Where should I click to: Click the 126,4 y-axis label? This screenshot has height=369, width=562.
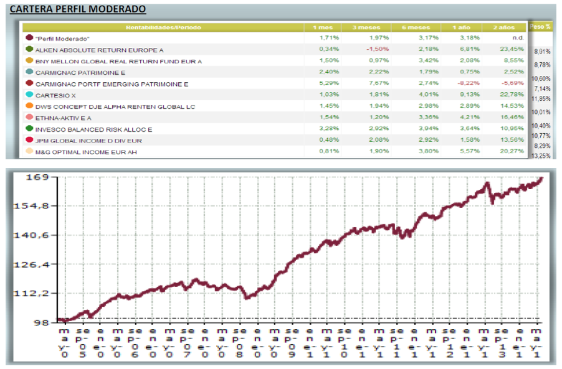coord(31,265)
